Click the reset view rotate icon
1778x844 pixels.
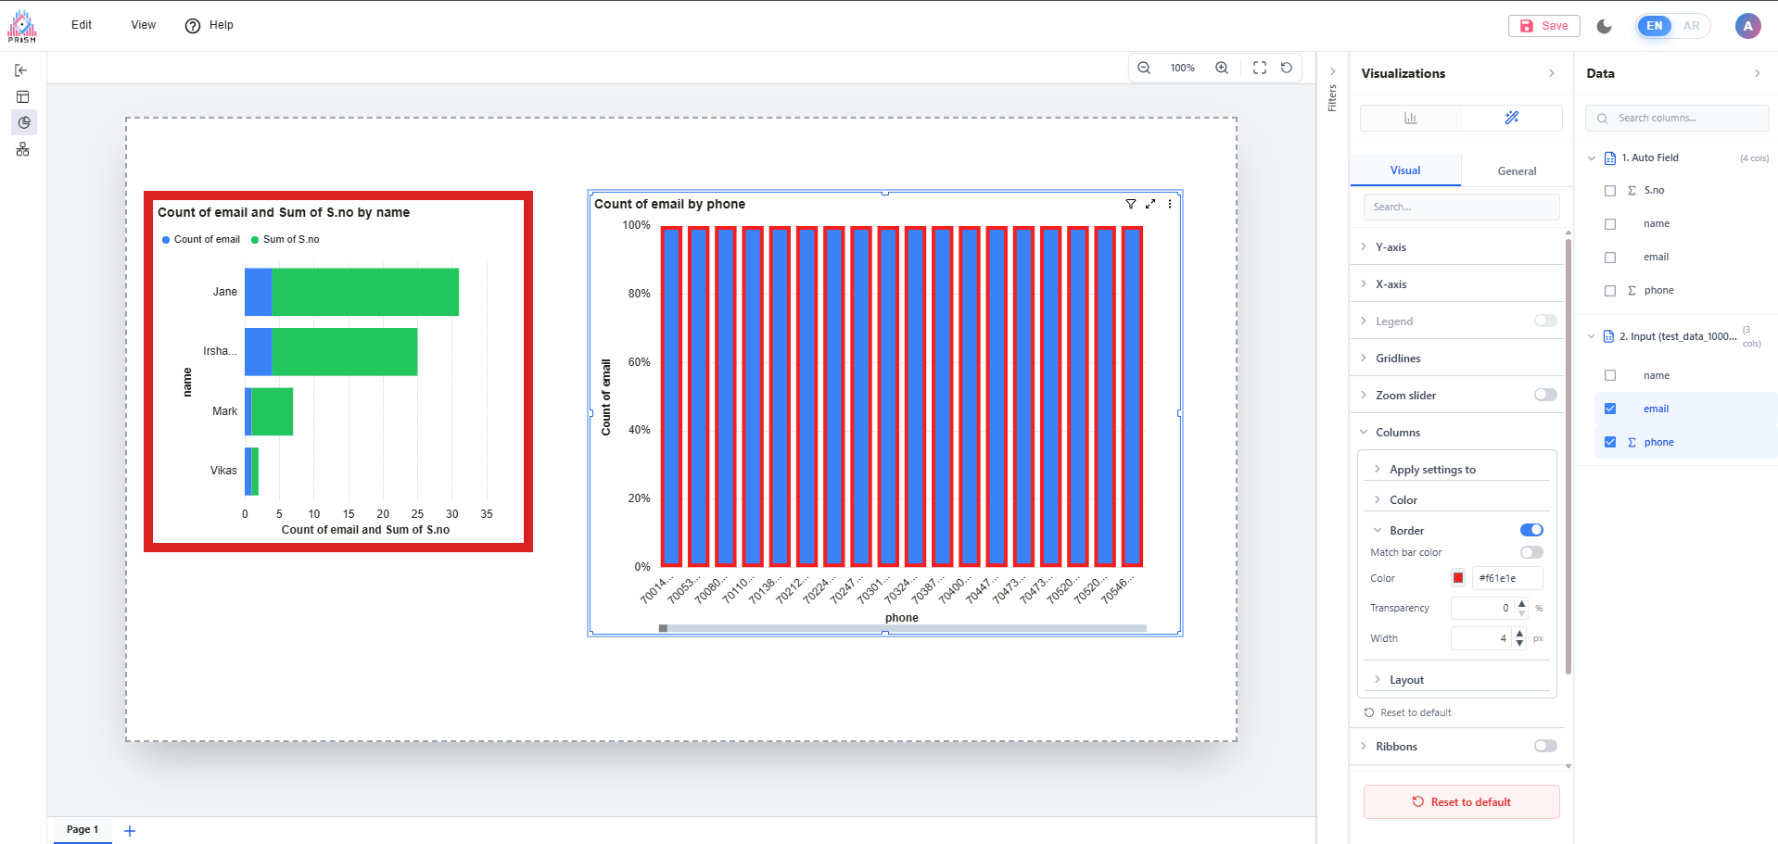1287,68
